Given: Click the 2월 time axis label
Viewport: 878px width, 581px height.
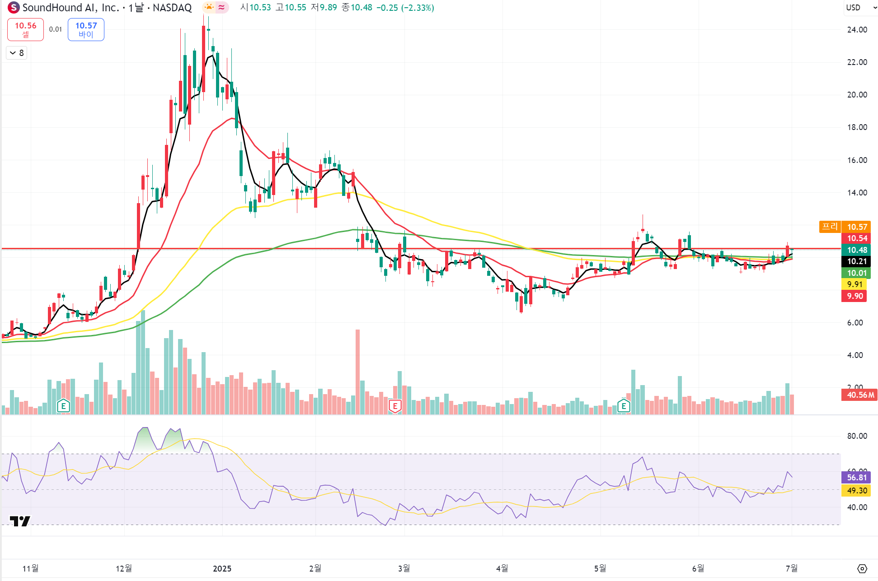Looking at the screenshot, I should click(315, 568).
